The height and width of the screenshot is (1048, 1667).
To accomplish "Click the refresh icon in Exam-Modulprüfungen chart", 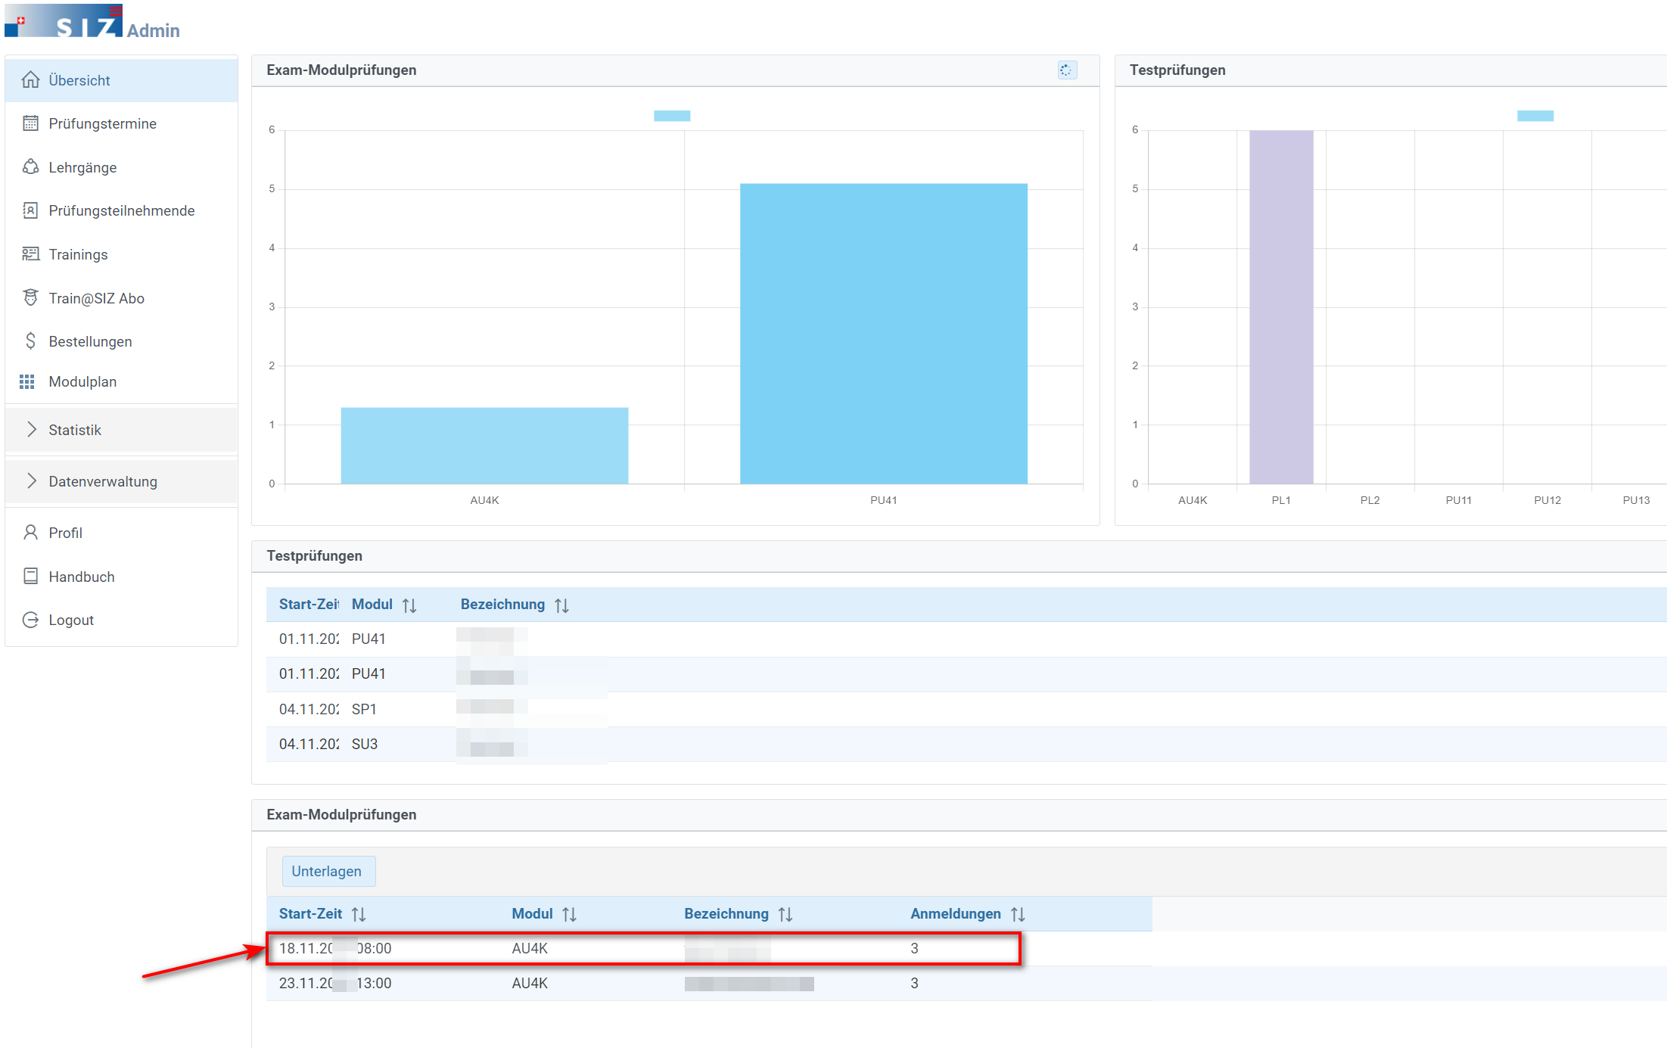I will (x=1066, y=70).
